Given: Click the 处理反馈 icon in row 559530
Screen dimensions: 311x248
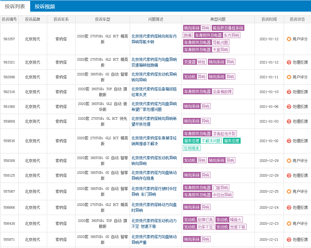Looking at the screenshot, I should click(289, 141).
